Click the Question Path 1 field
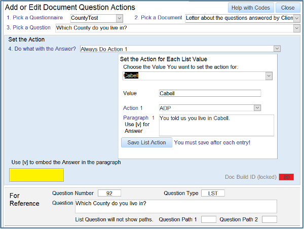The width and height of the screenshot is (304, 229). [209, 219]
